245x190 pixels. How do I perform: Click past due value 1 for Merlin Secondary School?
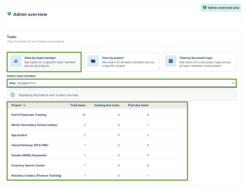tap(148, 125)
